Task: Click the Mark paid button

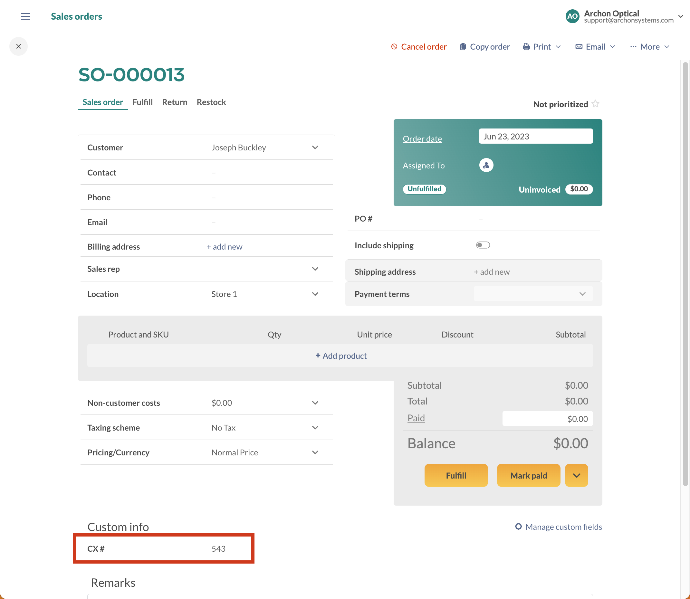Action: (528, 475)
